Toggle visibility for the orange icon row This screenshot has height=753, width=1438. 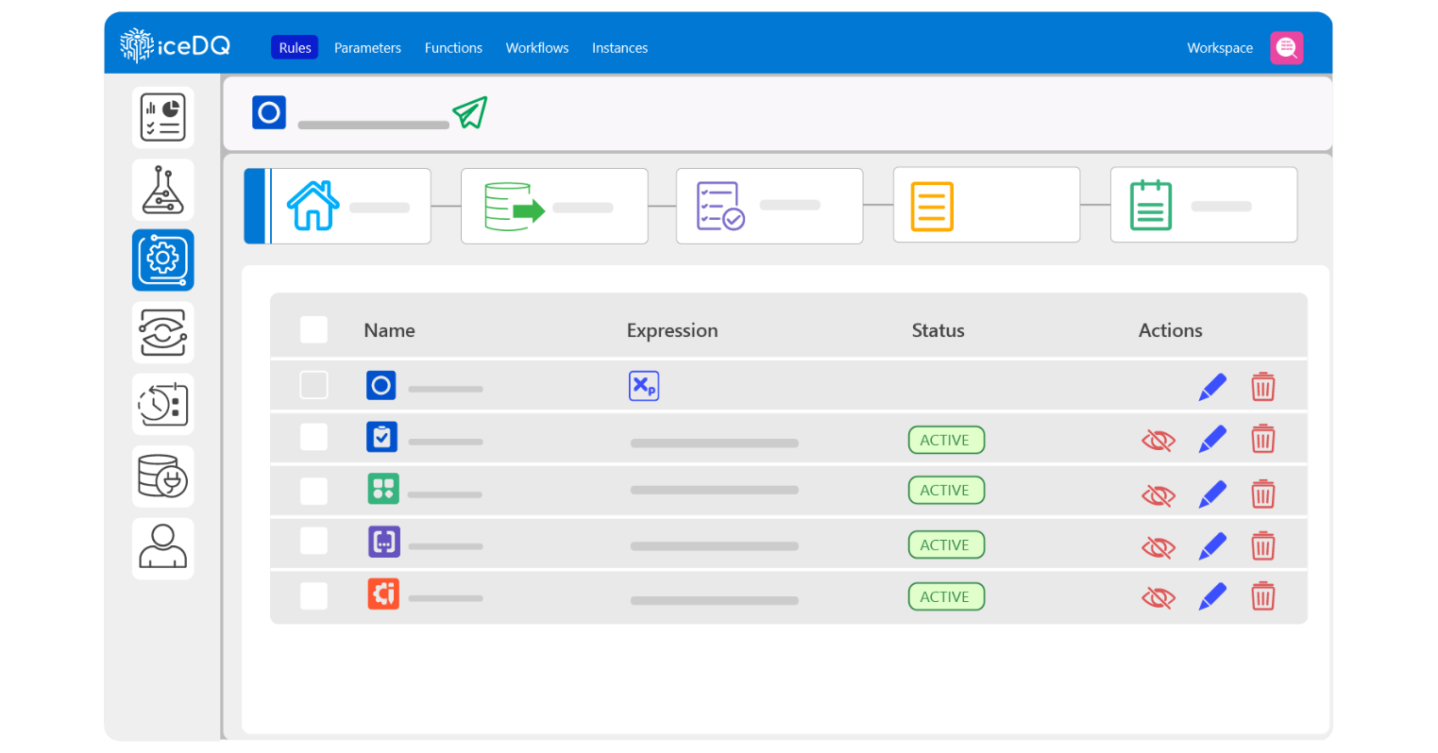[x=1159, y=597]
